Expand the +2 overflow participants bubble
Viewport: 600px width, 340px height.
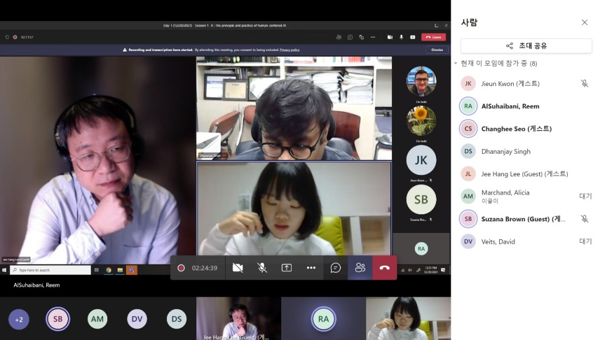click(19, 320)
